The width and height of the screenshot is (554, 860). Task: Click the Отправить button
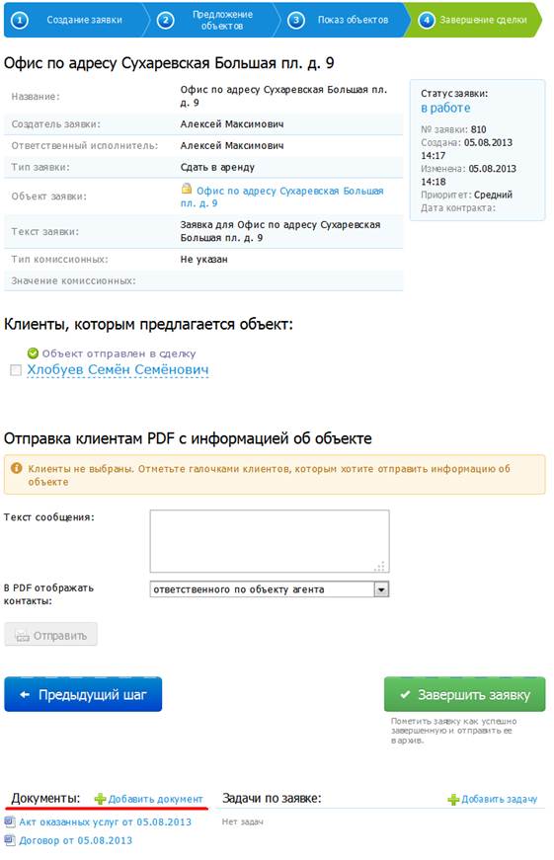click(51, 635)
